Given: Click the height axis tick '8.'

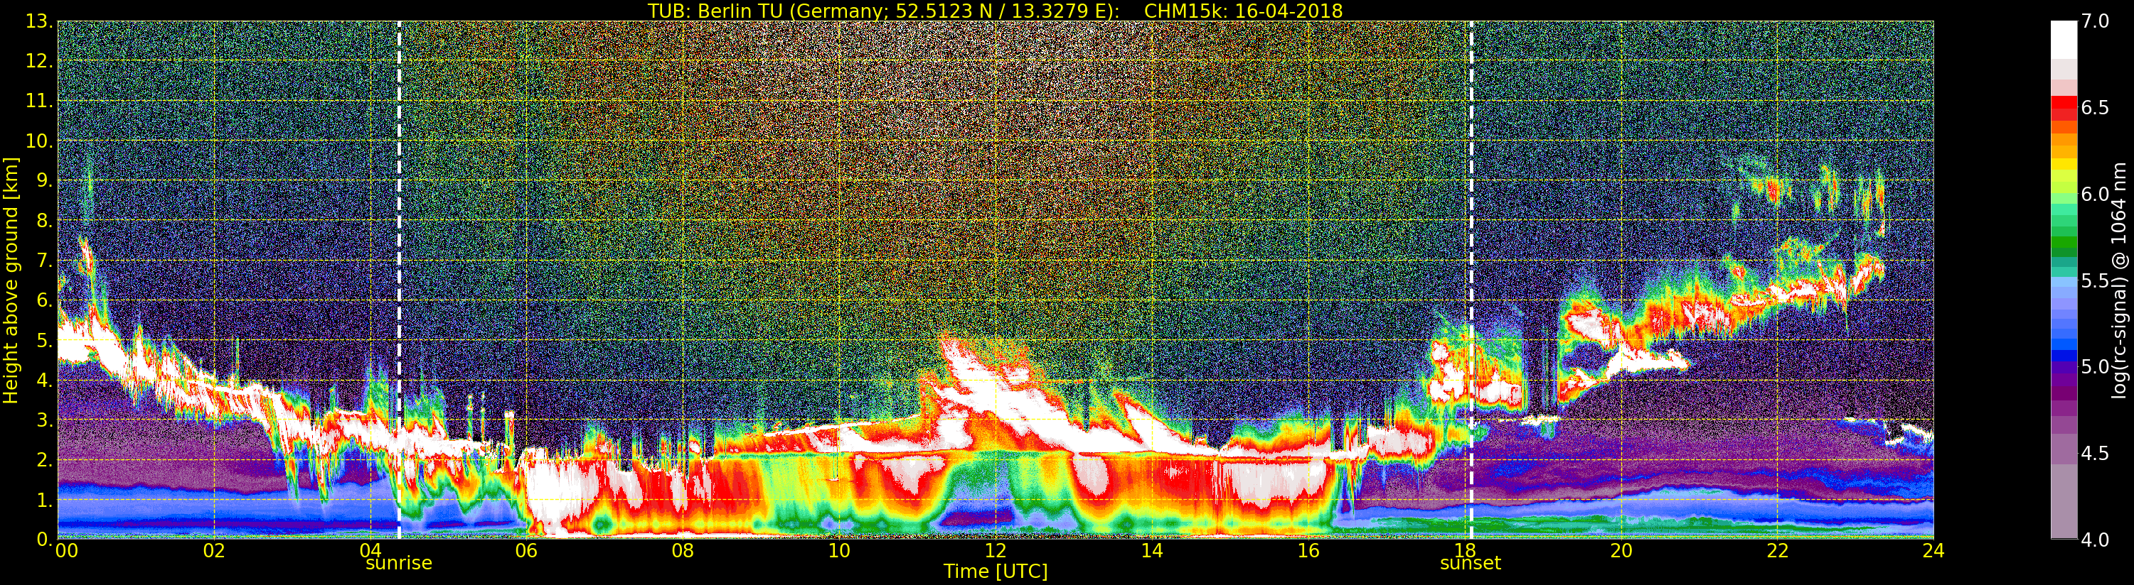Looking at the screenshot, I should pyautogui.click(x=45, y=220).
